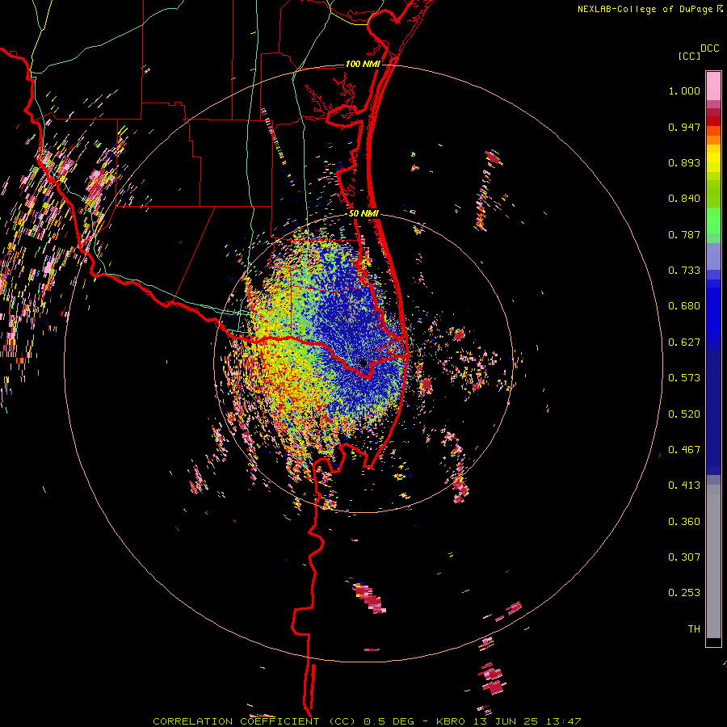Click the bright green color bar segment

point(713,221)
